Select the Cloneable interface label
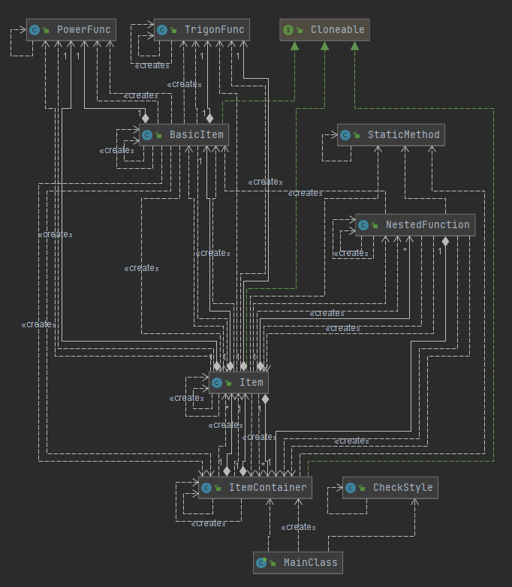 (x=338, y=29)
